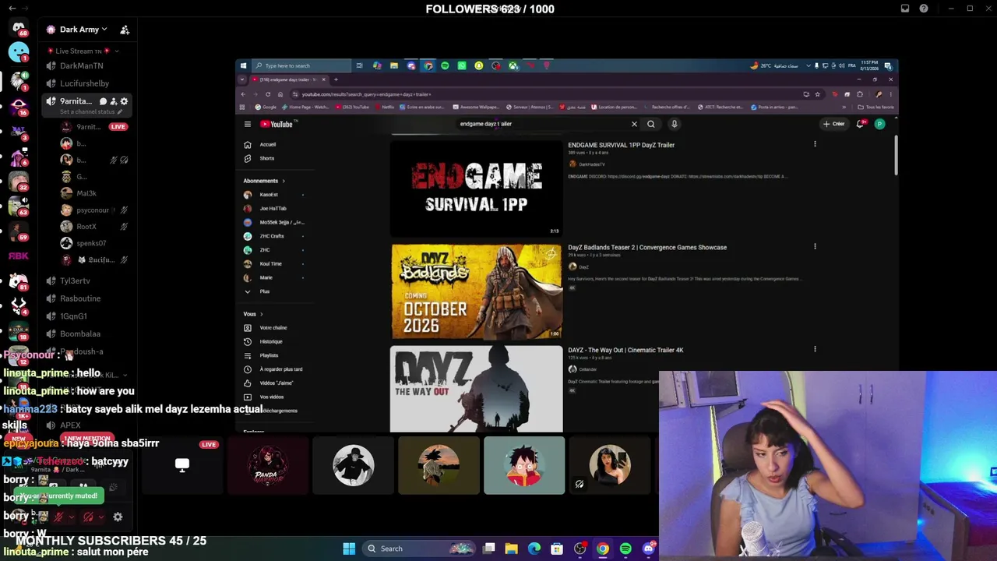Click the YouTube logo in stream
Viewport: 997px width, 561px height.
tap(277, 124)
